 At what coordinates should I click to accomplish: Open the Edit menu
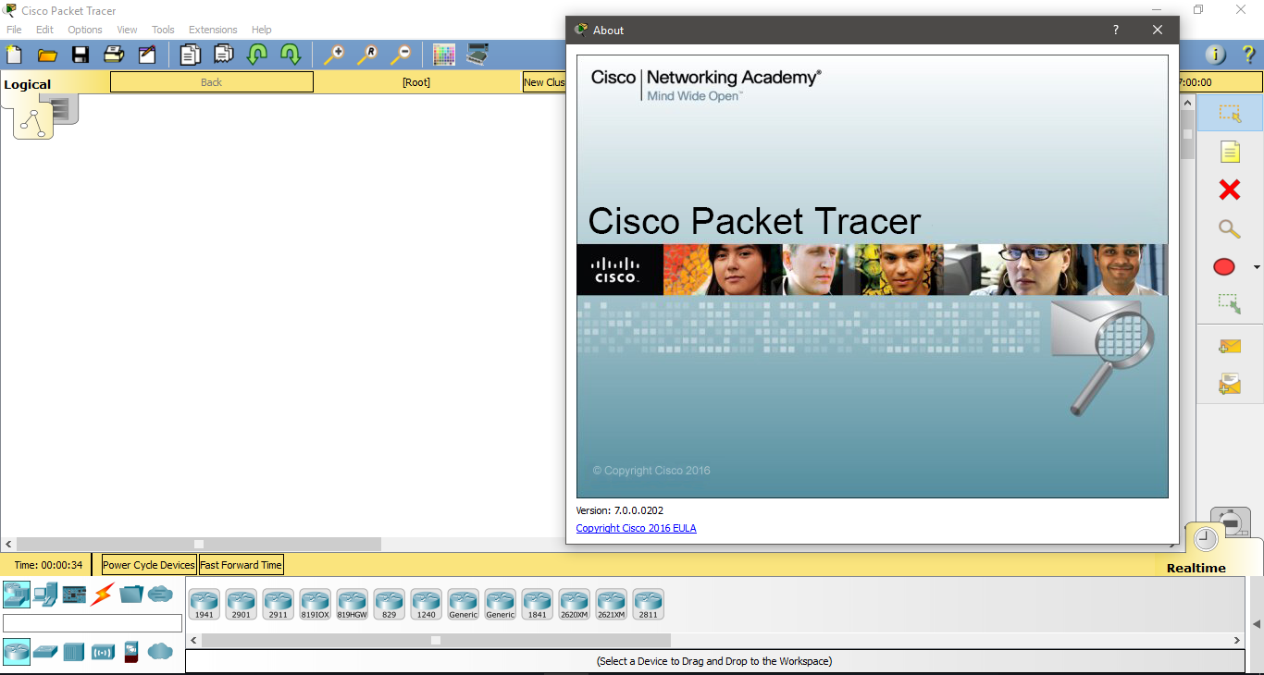[x=44, y=30]
